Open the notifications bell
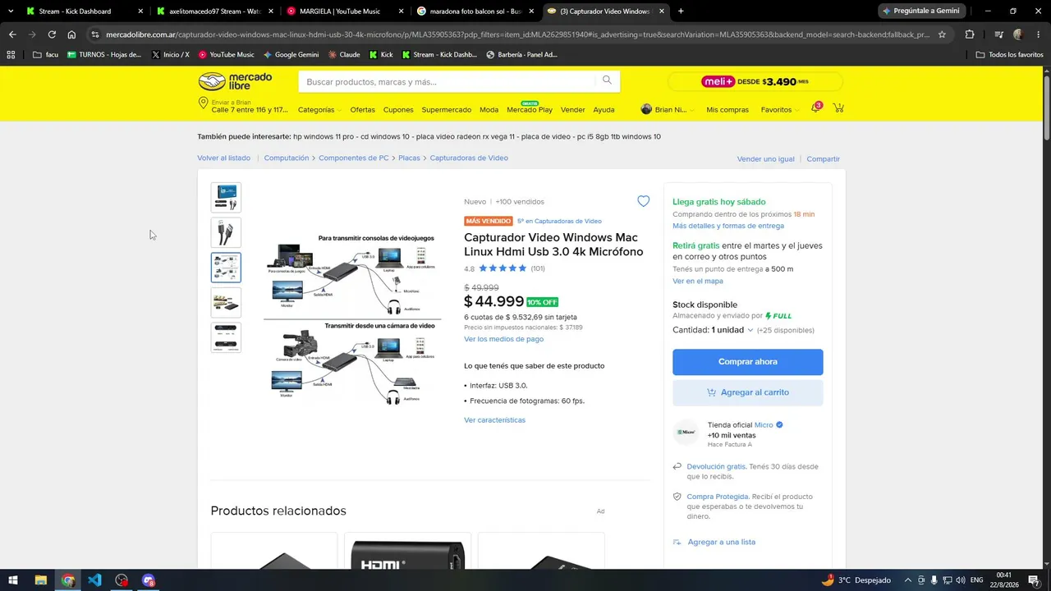The image size is (1051, 591). (x=816, y=108)
